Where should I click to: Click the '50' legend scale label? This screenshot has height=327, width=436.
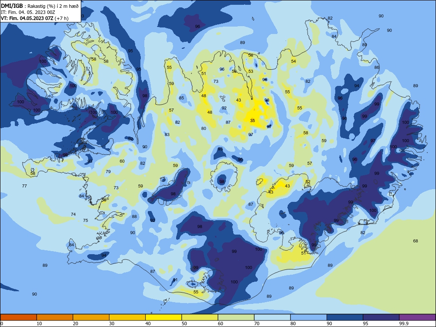pyautogui.click(x=184, y=324)
